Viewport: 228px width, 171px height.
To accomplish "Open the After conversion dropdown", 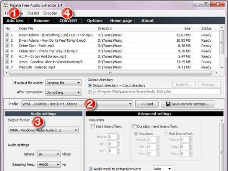I will 63,92.
